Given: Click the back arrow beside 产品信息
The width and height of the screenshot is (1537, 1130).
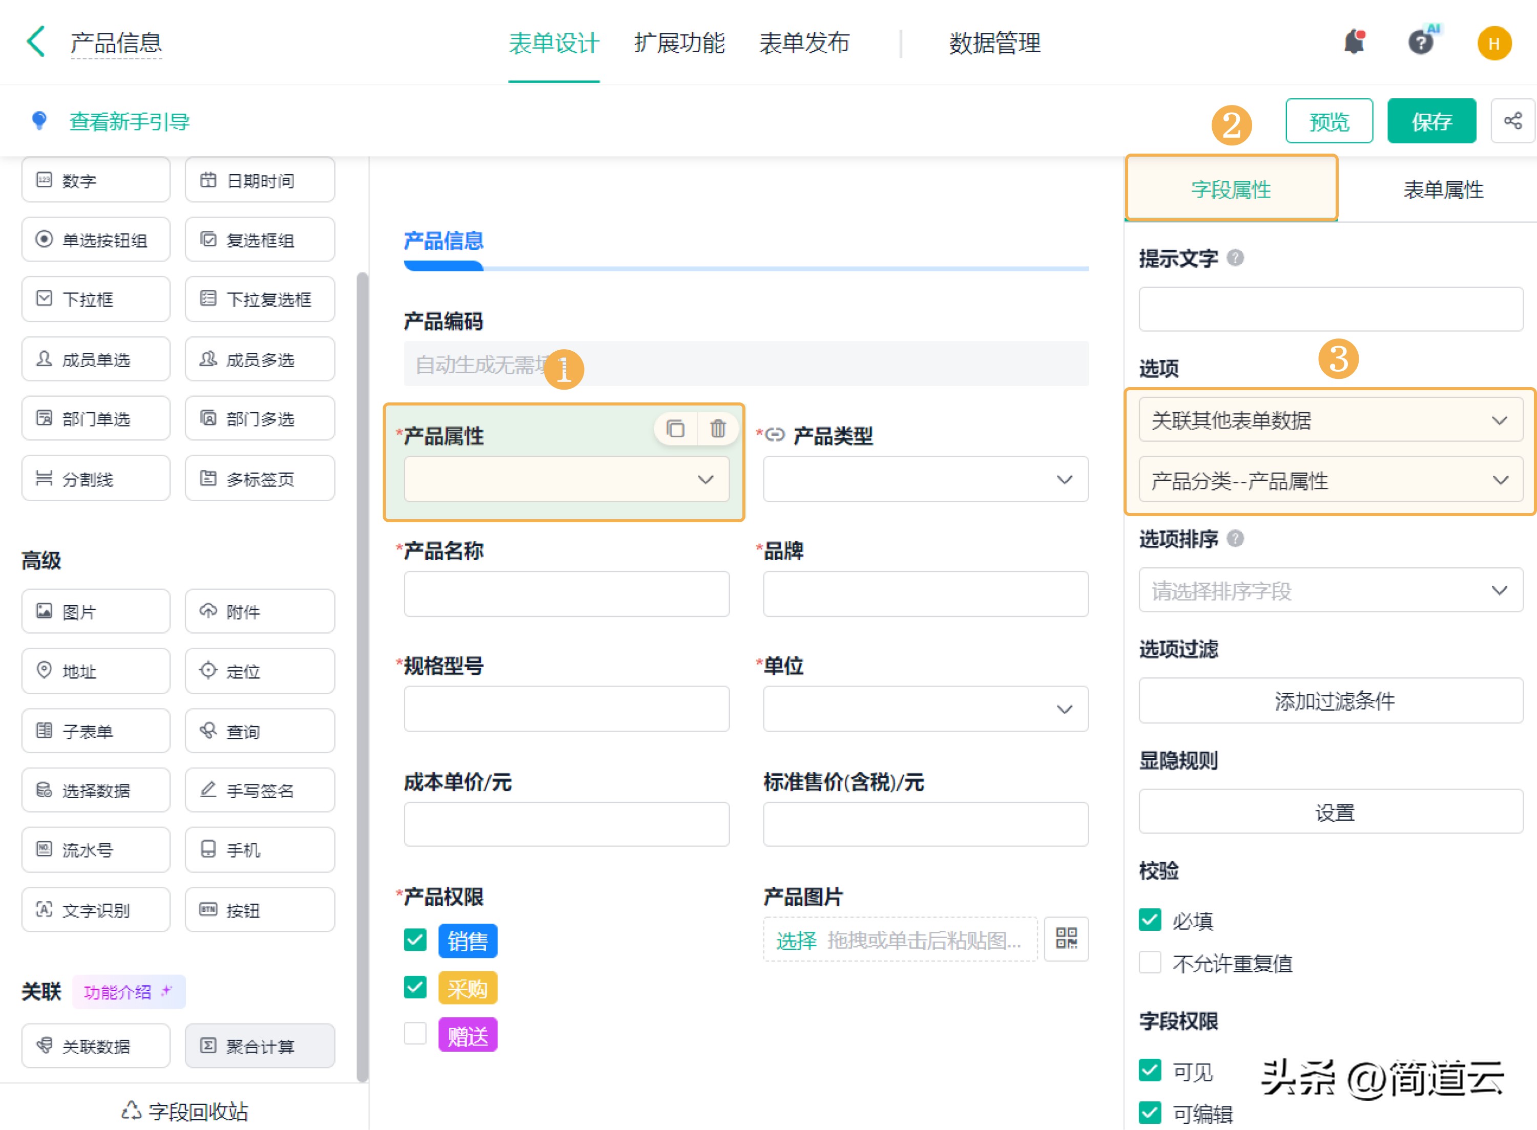Looking at the screenshot, I should pyautogui.click(x=36, y=42).
